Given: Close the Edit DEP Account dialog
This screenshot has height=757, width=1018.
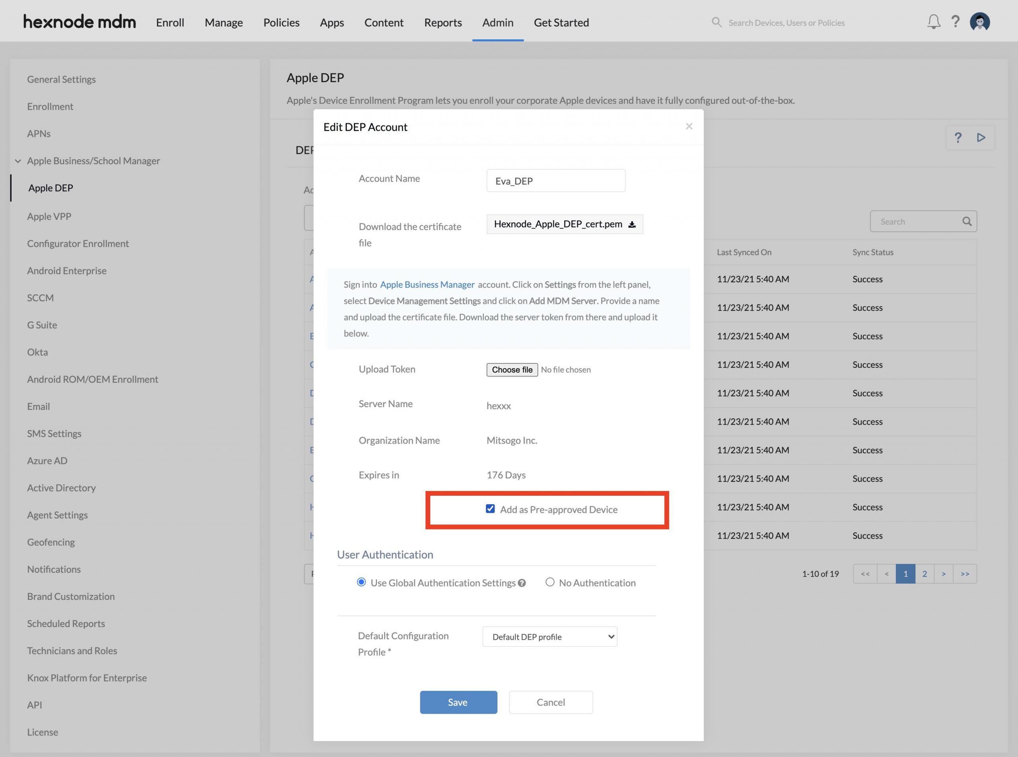Looking at the screenshot, I should click(688, 126).
